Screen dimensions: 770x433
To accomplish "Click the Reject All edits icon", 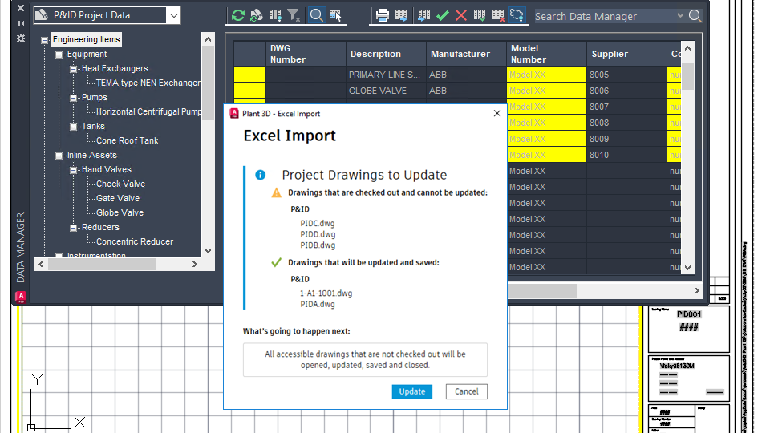I will [498, 15].
